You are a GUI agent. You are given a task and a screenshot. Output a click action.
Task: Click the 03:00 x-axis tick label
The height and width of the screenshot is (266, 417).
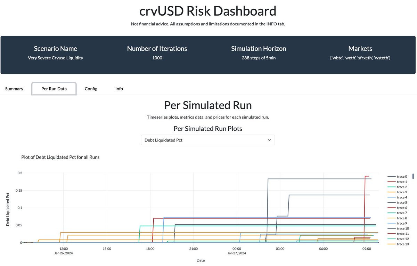tap(280, 249)
